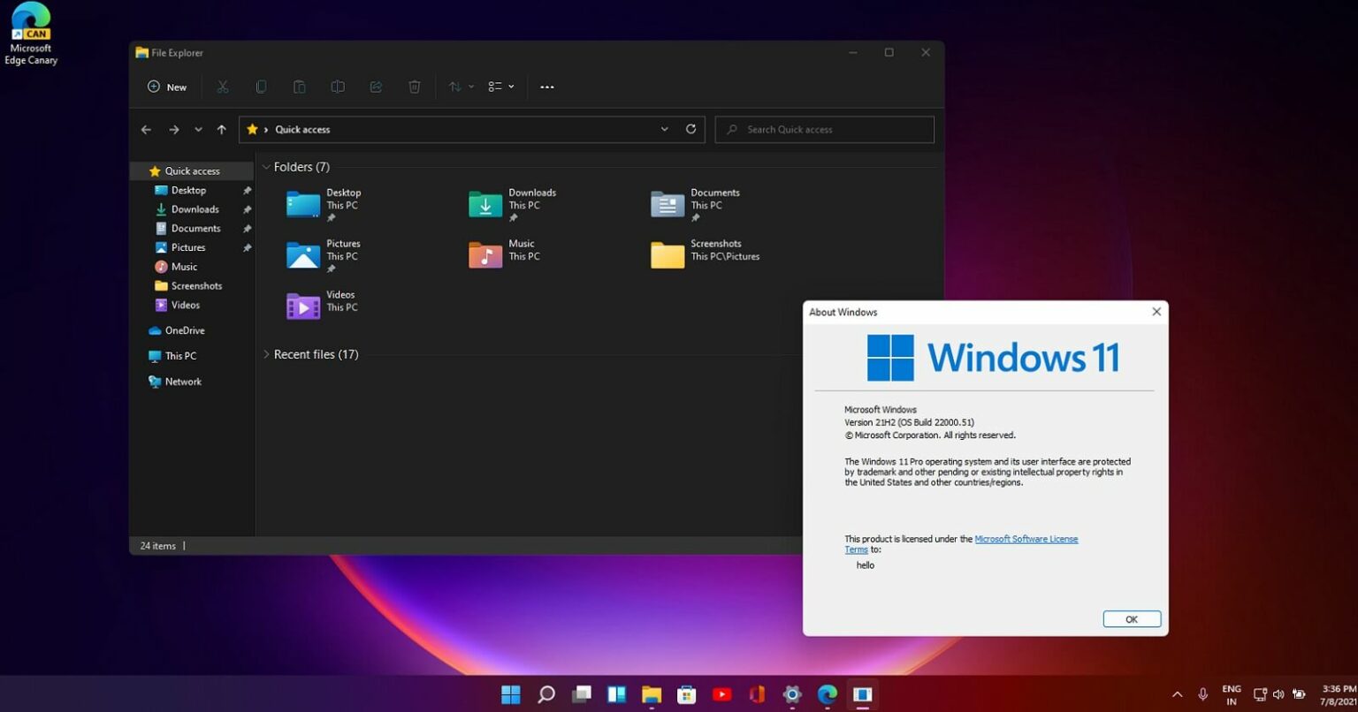The height and width of the screenshot is (712, 1358).
Task: Click the Cut scissors icon
Action: click(x=223, y=87)
